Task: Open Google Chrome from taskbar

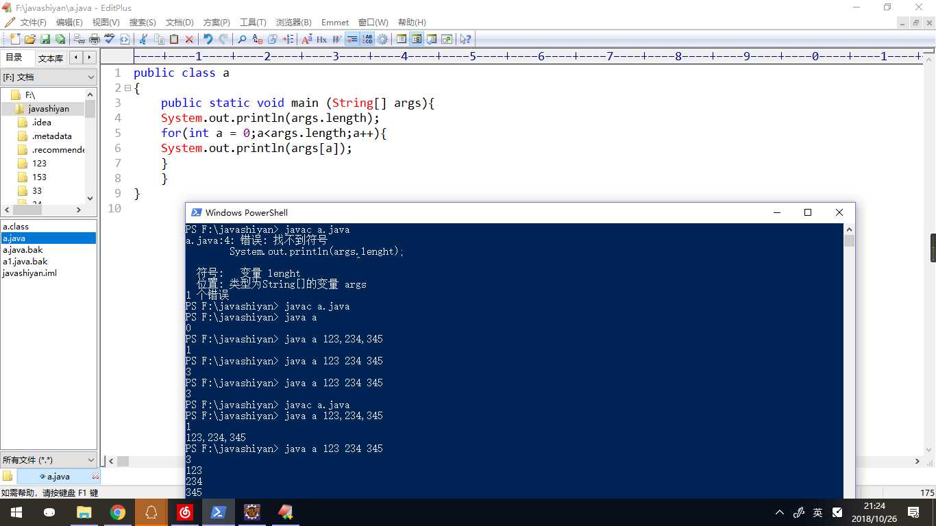Action: [x=118, y=512]
